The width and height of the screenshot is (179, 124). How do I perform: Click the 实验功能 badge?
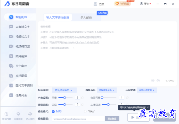tap(102, 13)
